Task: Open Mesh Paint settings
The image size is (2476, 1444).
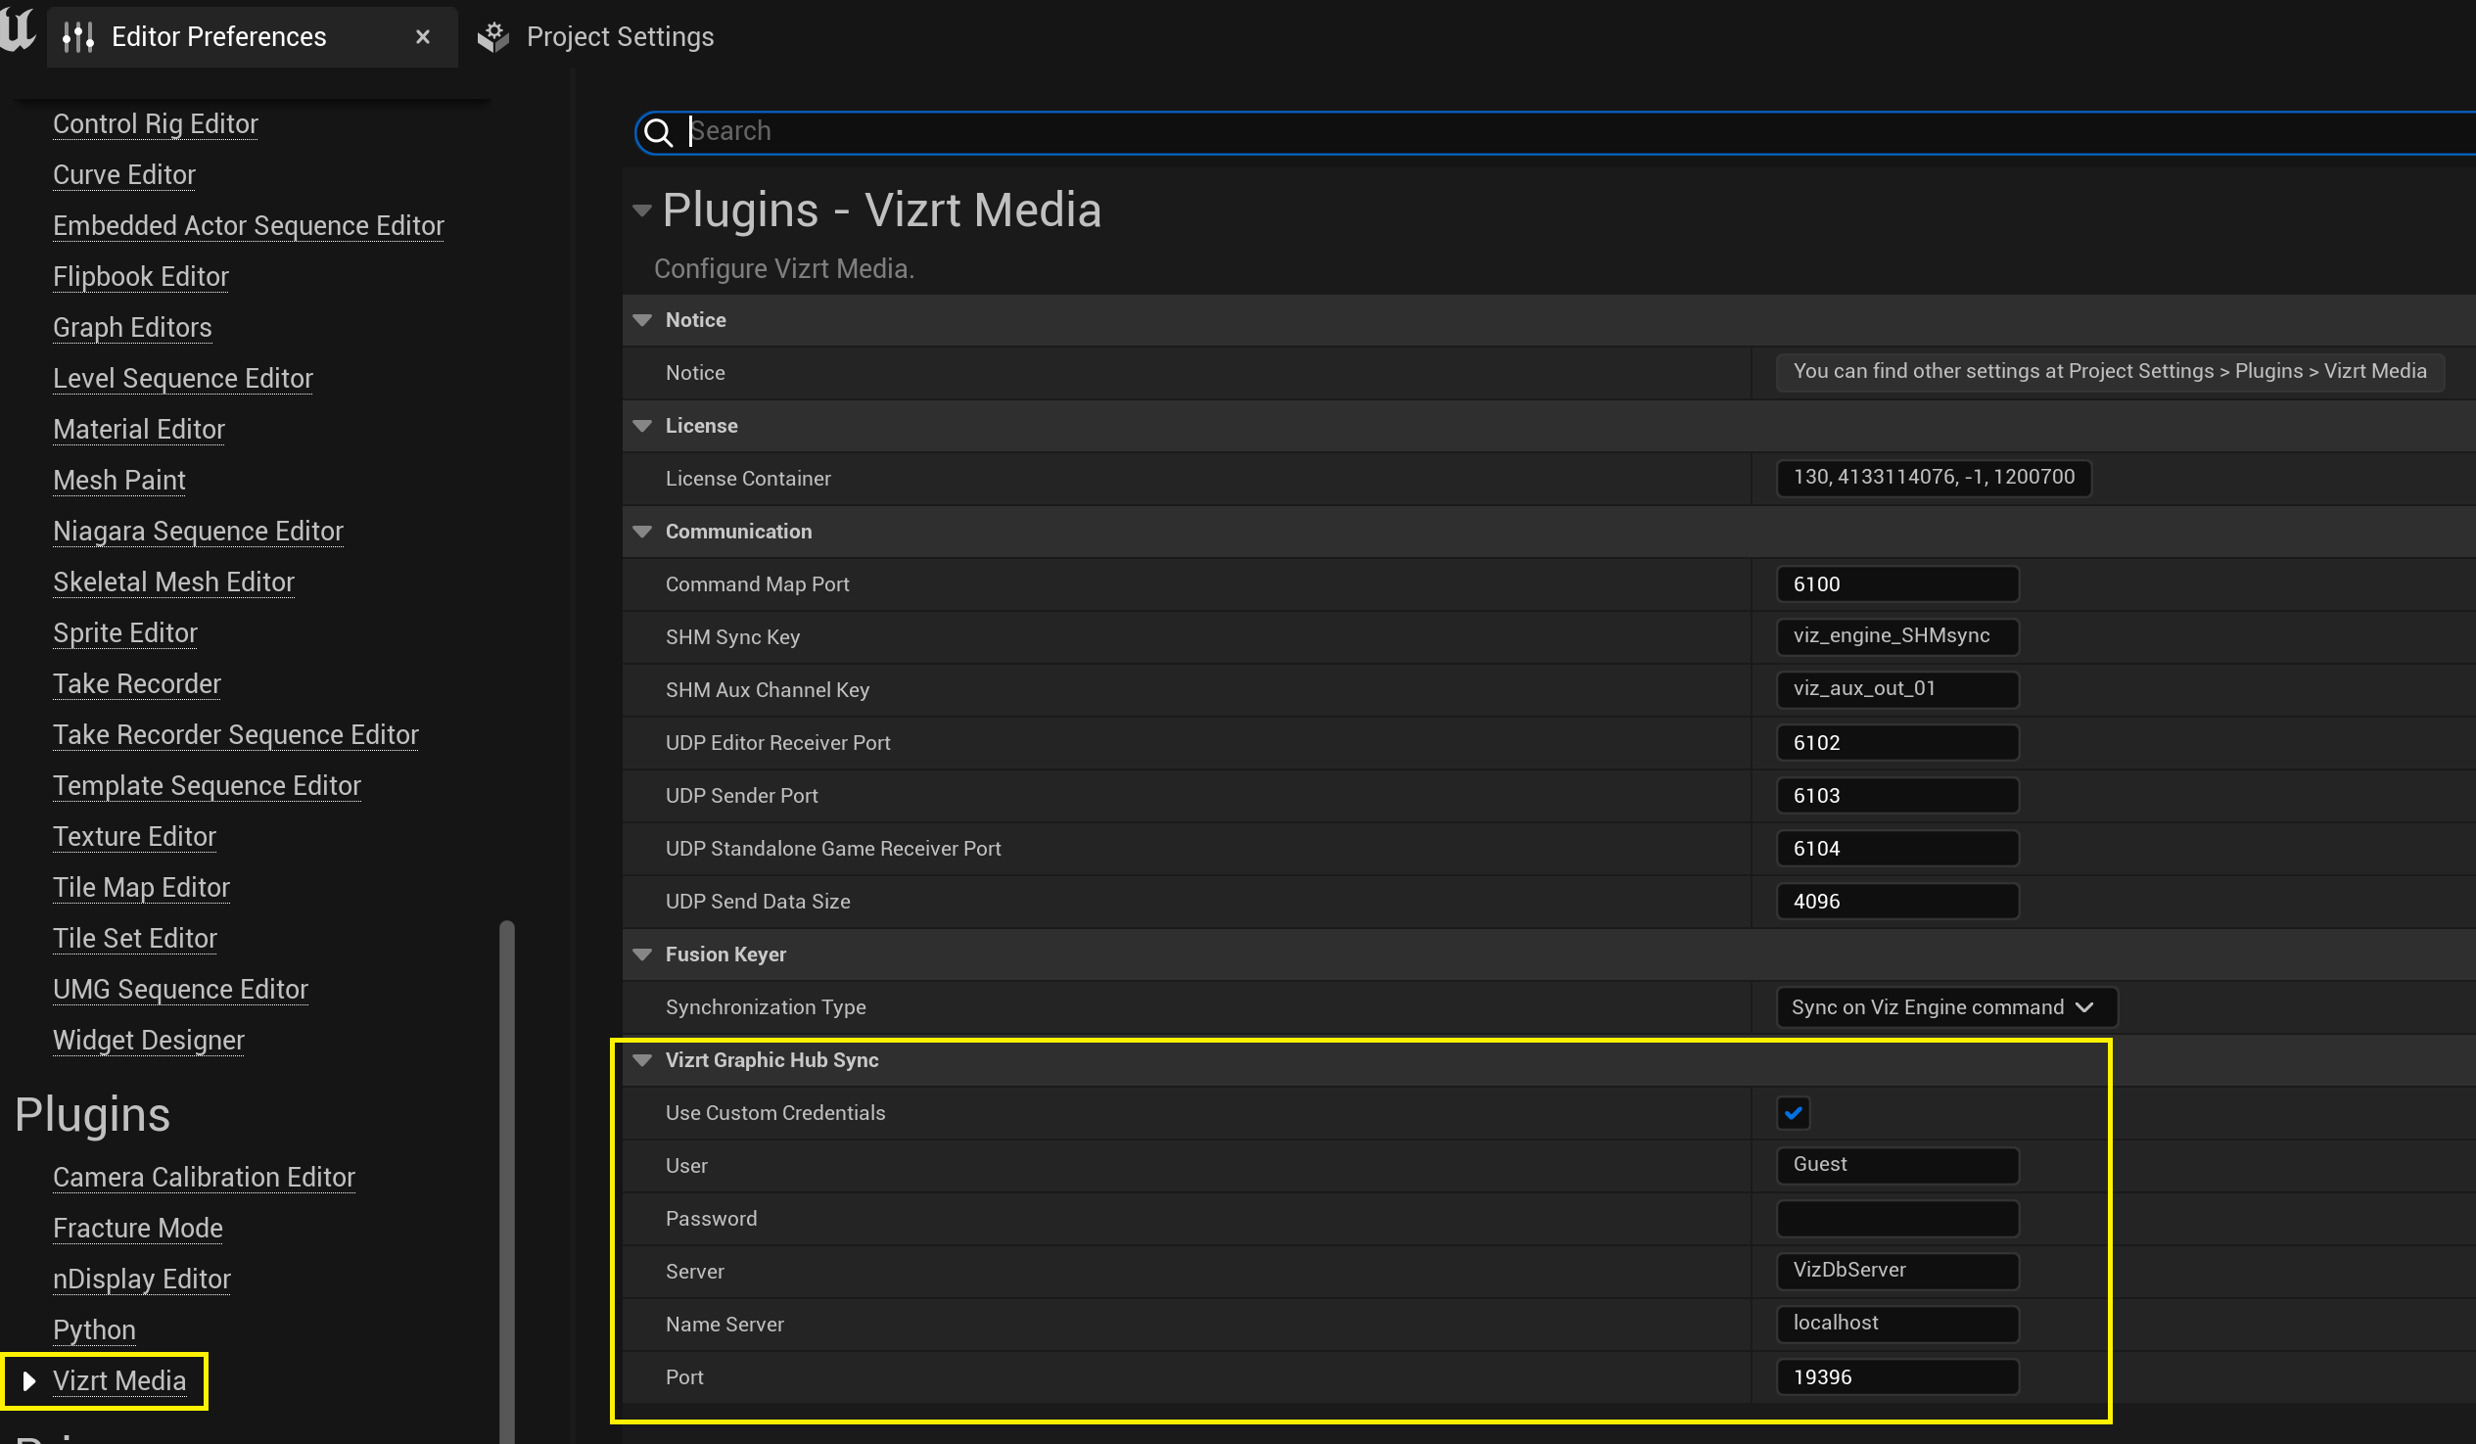Action: pos(118,481)
